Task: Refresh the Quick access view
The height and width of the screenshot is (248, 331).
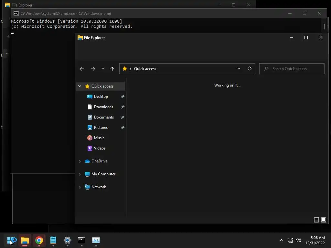Action: [250, 69]
